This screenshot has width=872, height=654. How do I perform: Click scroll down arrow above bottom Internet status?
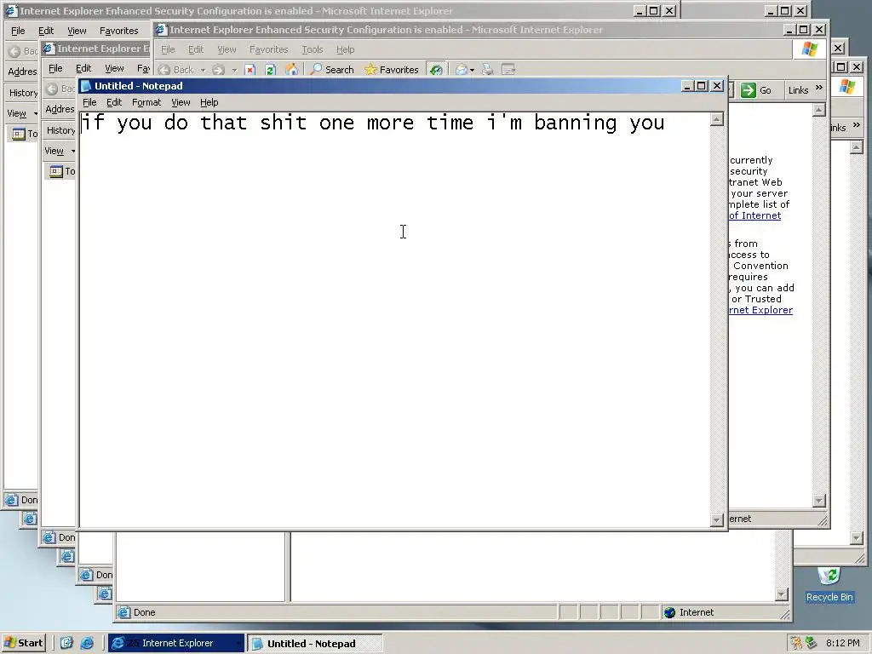tap(782, 595)
